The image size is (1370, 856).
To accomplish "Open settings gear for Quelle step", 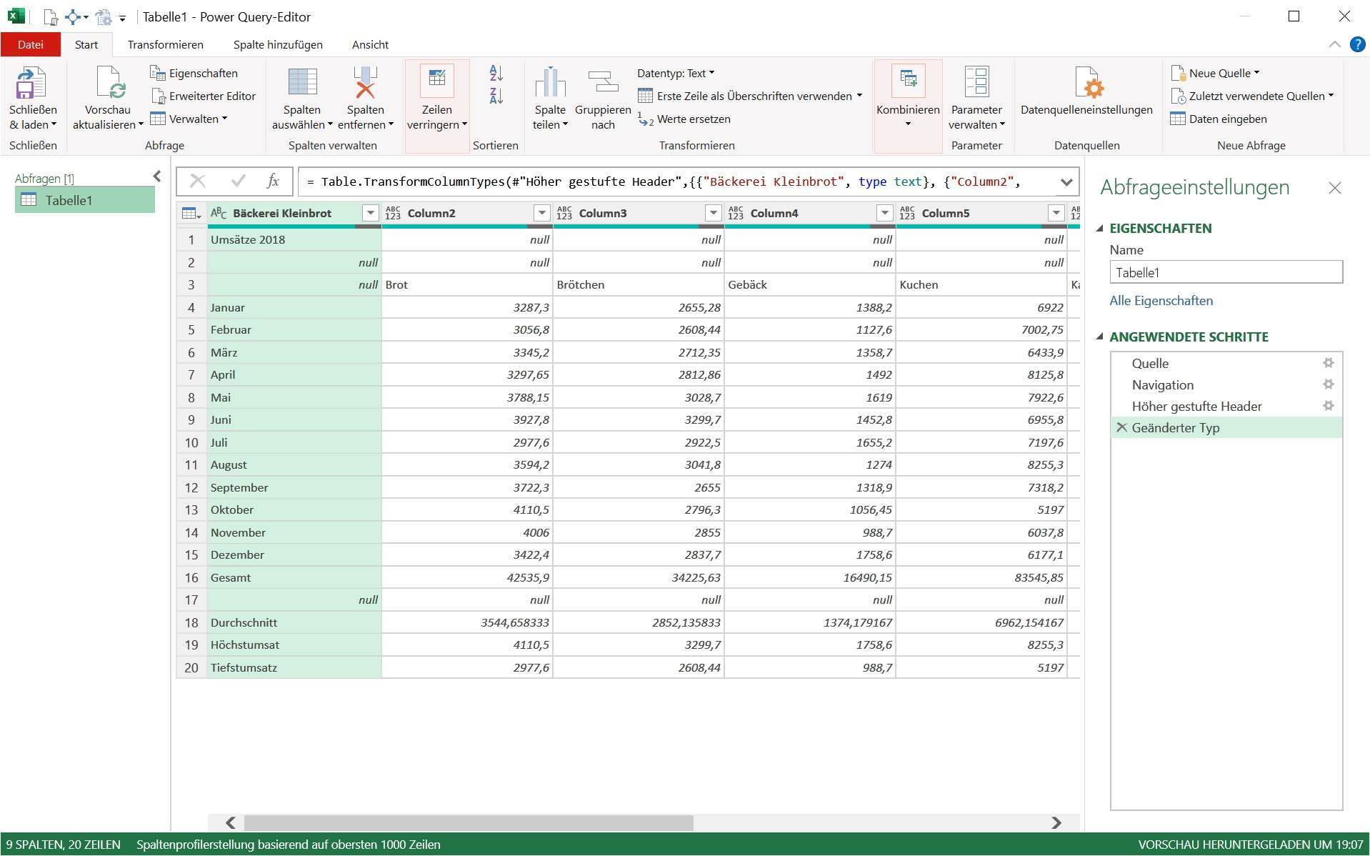I will tap(1329, 363).
